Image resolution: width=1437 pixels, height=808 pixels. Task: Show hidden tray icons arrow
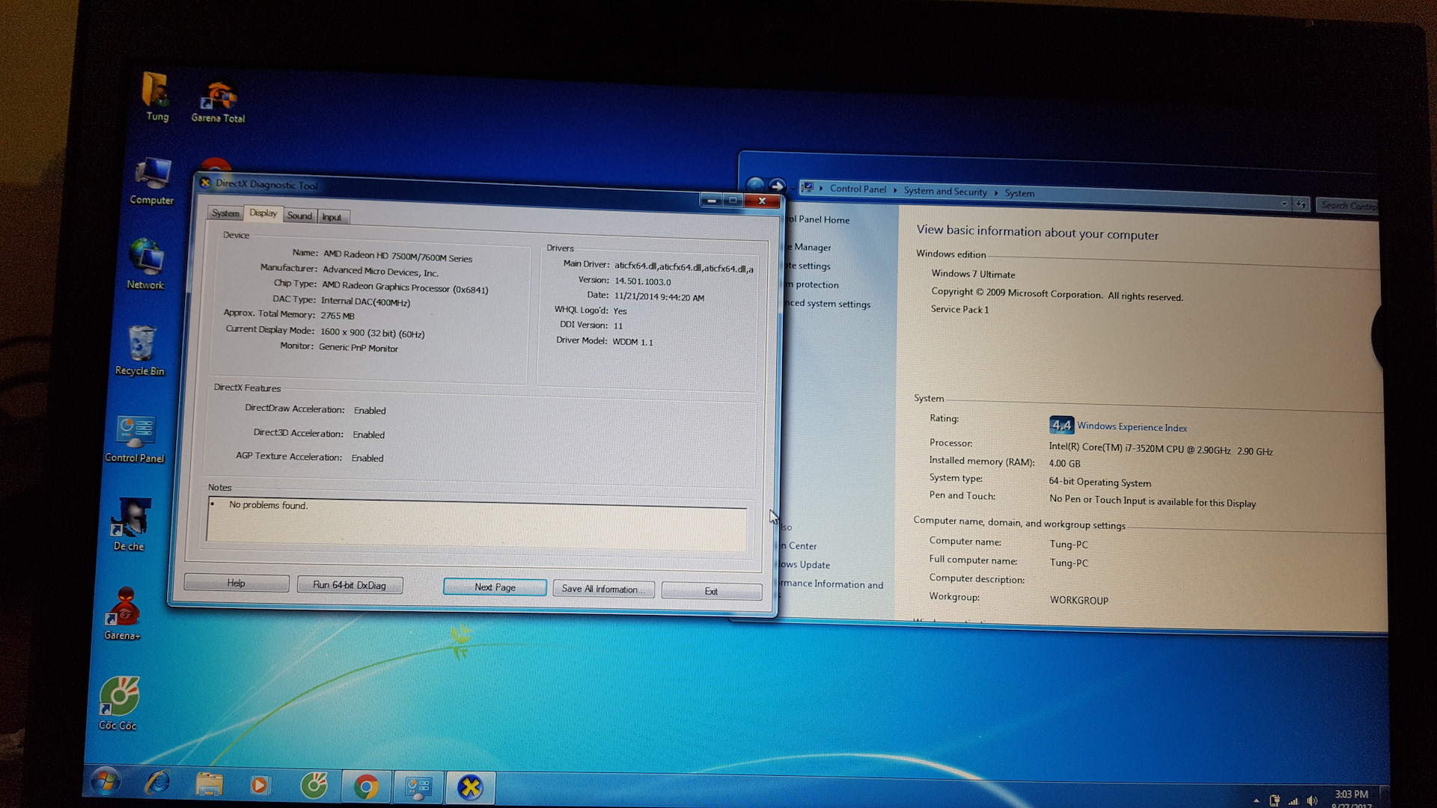pyautogui.click(x=1256, y=801)
